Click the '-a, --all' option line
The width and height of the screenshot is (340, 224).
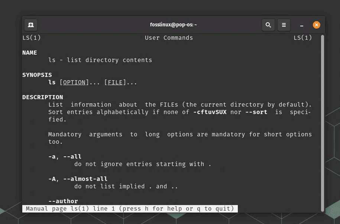[x=65, y=157]
